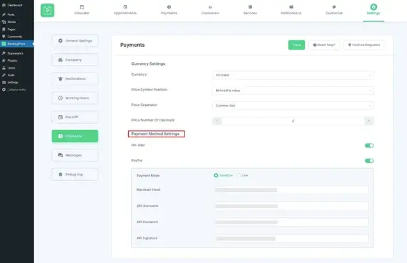Click the General Settings gear icon
This screenshot has height=263, width=407.
(60, 41)
